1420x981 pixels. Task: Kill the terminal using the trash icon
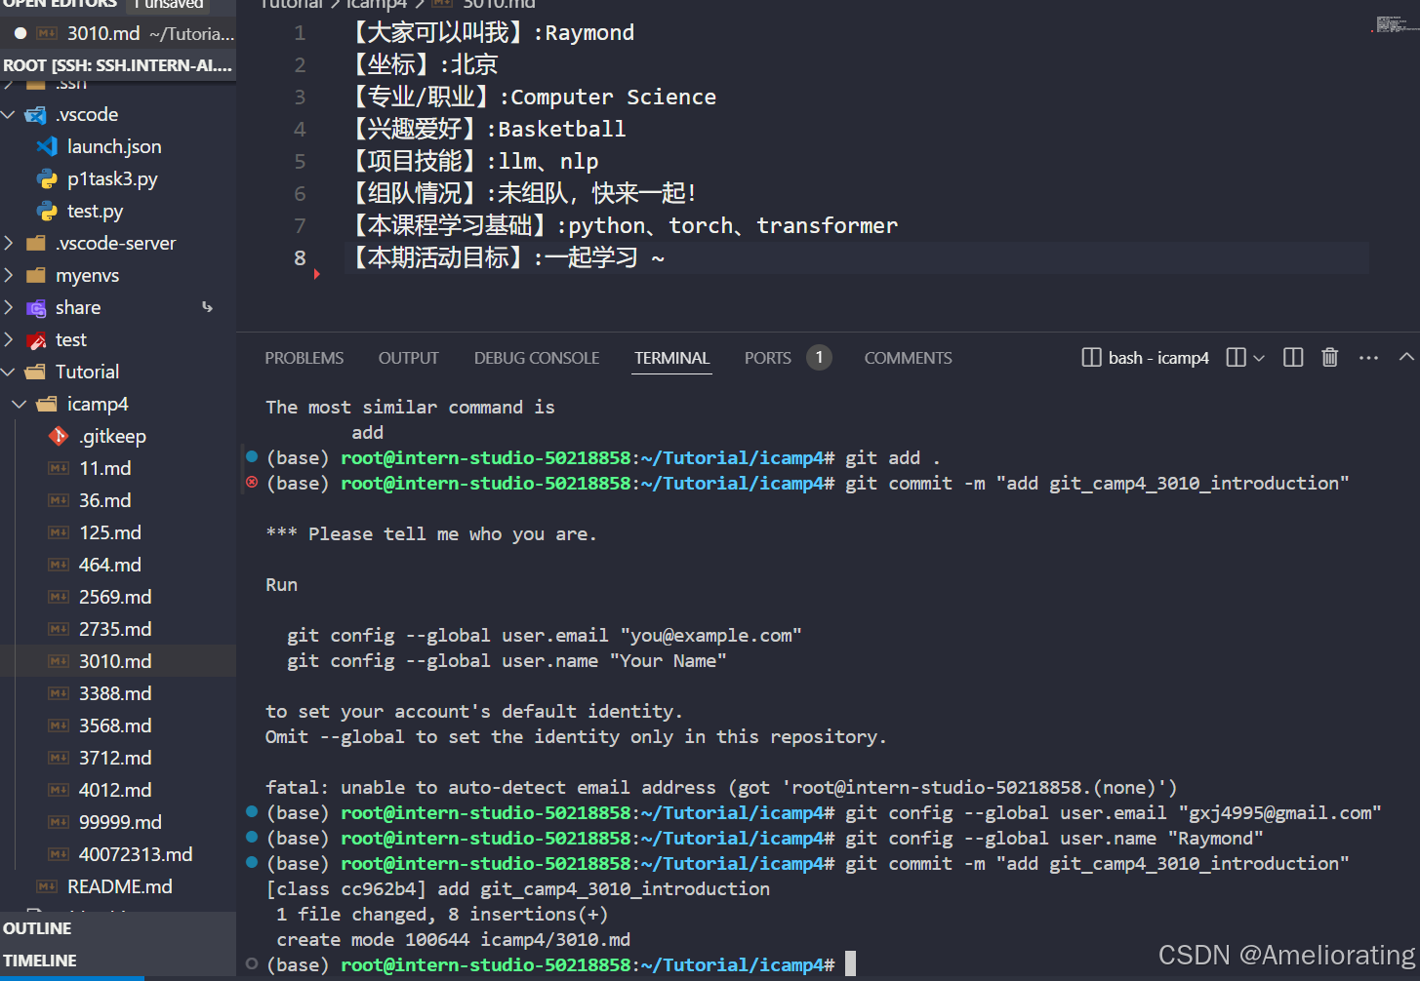point(1329,357)
